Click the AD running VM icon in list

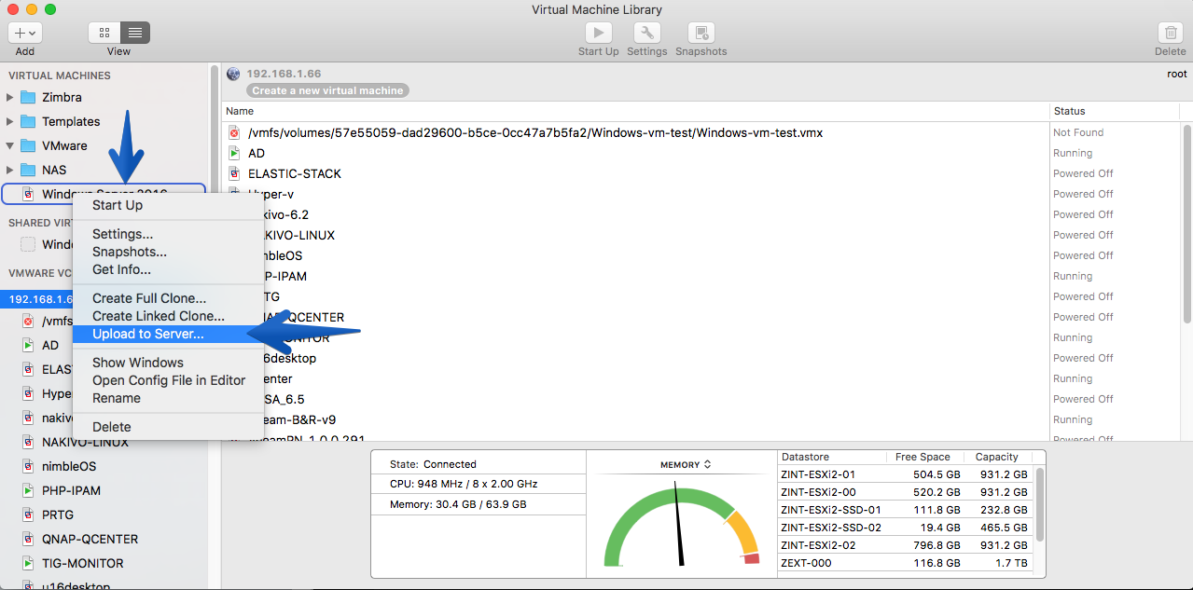(234, 153)
